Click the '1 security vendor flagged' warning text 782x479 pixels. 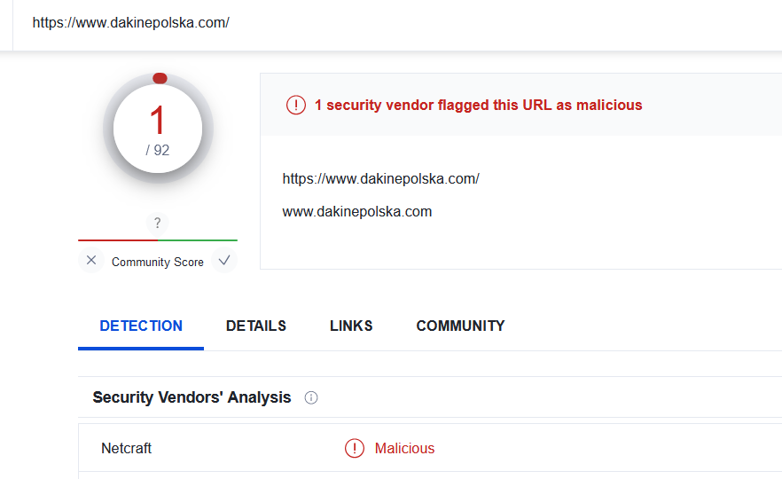(x=478, y=105)
